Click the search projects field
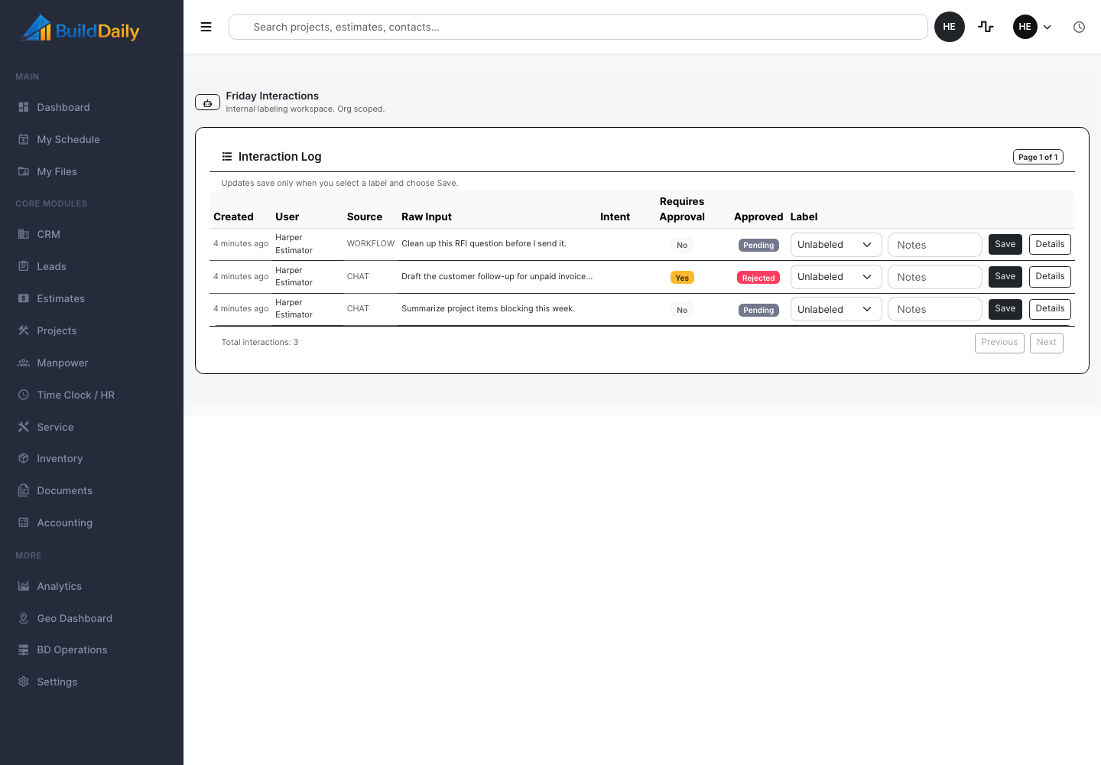1101x765 pixels. coord(578,27)
